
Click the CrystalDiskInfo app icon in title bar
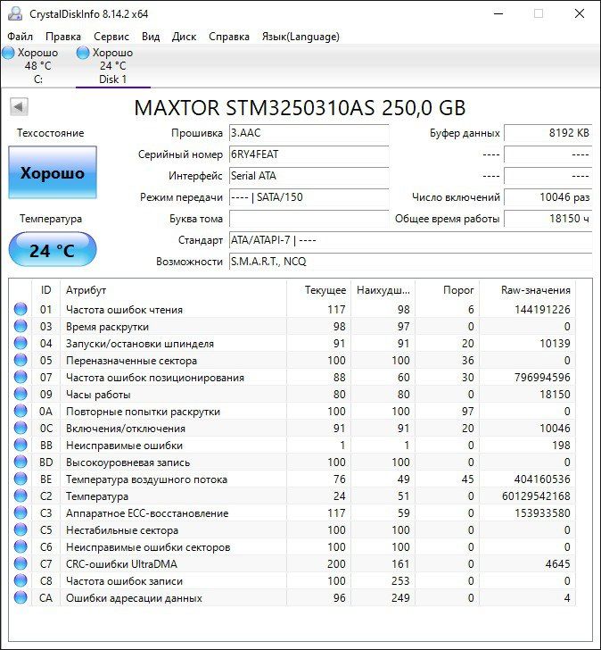[x=14, y=13]
